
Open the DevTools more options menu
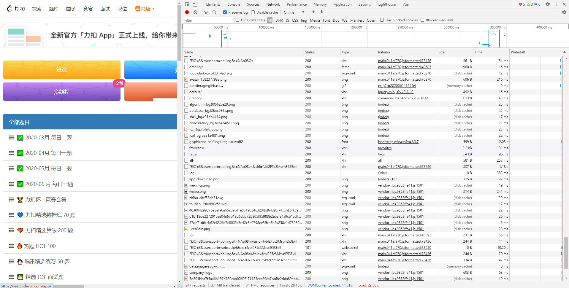tap(556, 4)
